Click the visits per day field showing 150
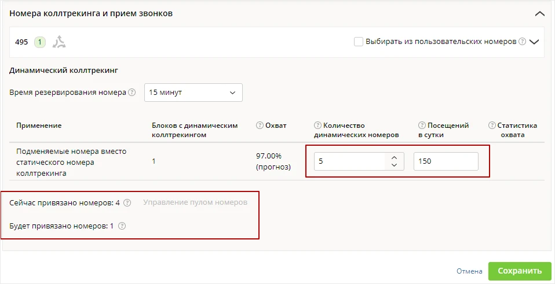Viewport: 555px width, 284px height. 446,161
